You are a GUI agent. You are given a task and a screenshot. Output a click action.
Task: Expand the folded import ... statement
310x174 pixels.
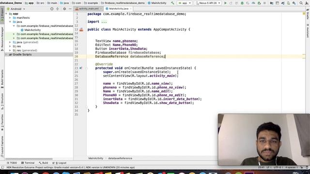pos(104,22)
